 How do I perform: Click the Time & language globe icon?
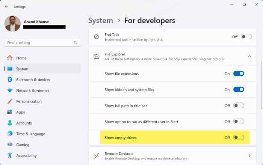point(10,134)
